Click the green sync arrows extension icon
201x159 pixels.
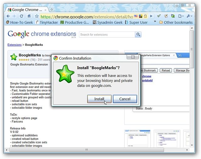(x=173, y=16)
